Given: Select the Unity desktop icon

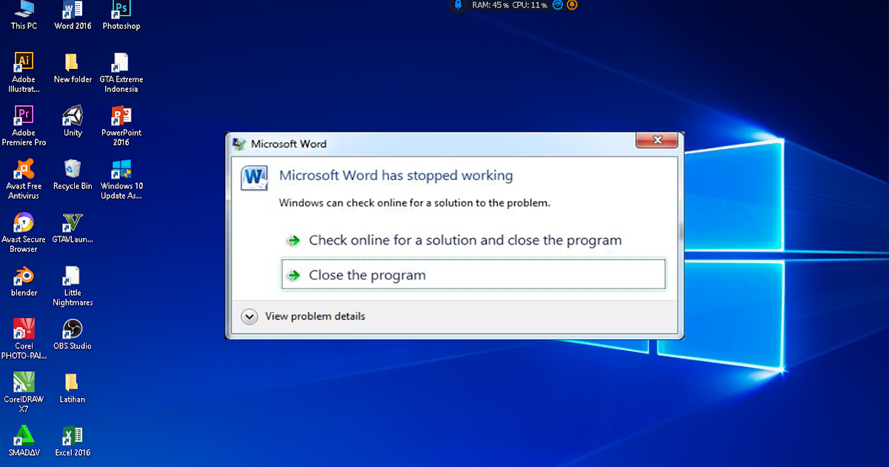Looking at the screenshot, I should click(73, 122).
